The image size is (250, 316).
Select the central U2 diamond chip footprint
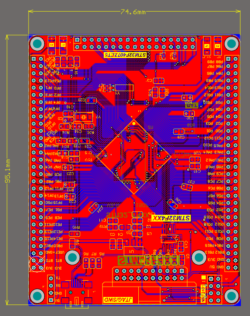pos(134,156)
